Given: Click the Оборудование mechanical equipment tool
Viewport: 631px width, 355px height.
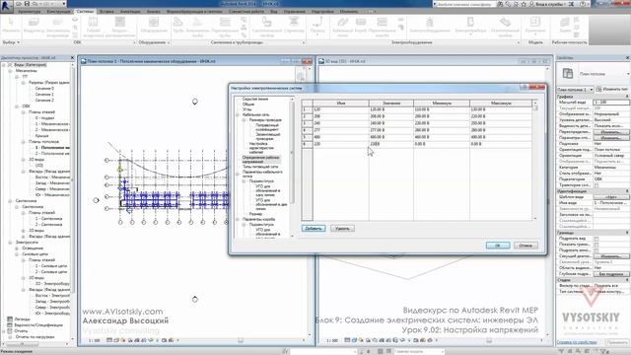Looking at the screenshot, I should pyautogui.click(x=154, y=26).
